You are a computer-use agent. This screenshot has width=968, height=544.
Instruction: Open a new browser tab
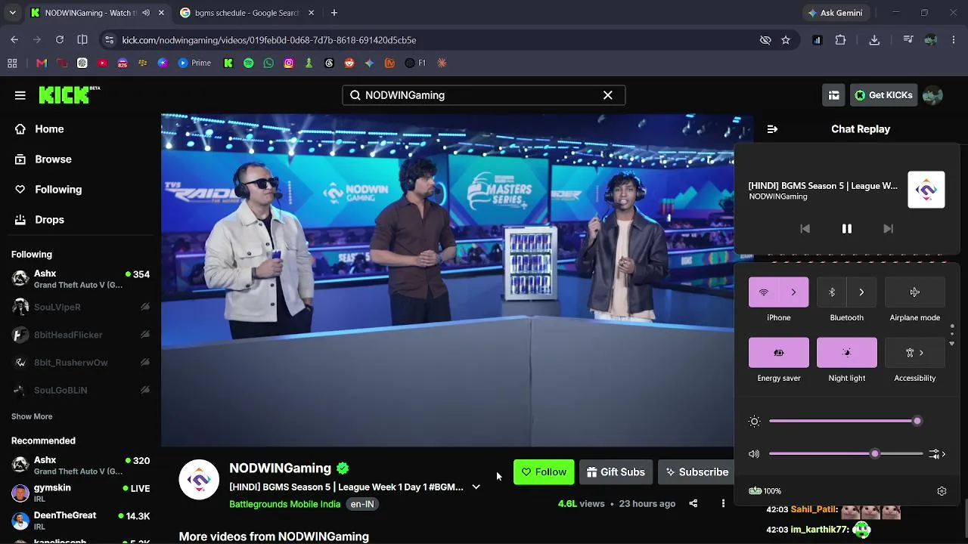tap(334, 13)
